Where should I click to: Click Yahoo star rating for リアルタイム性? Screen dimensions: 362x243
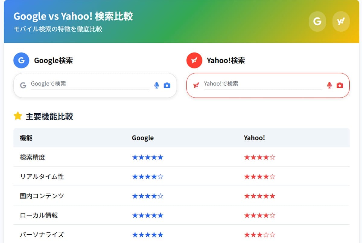[x=260, y=176]
